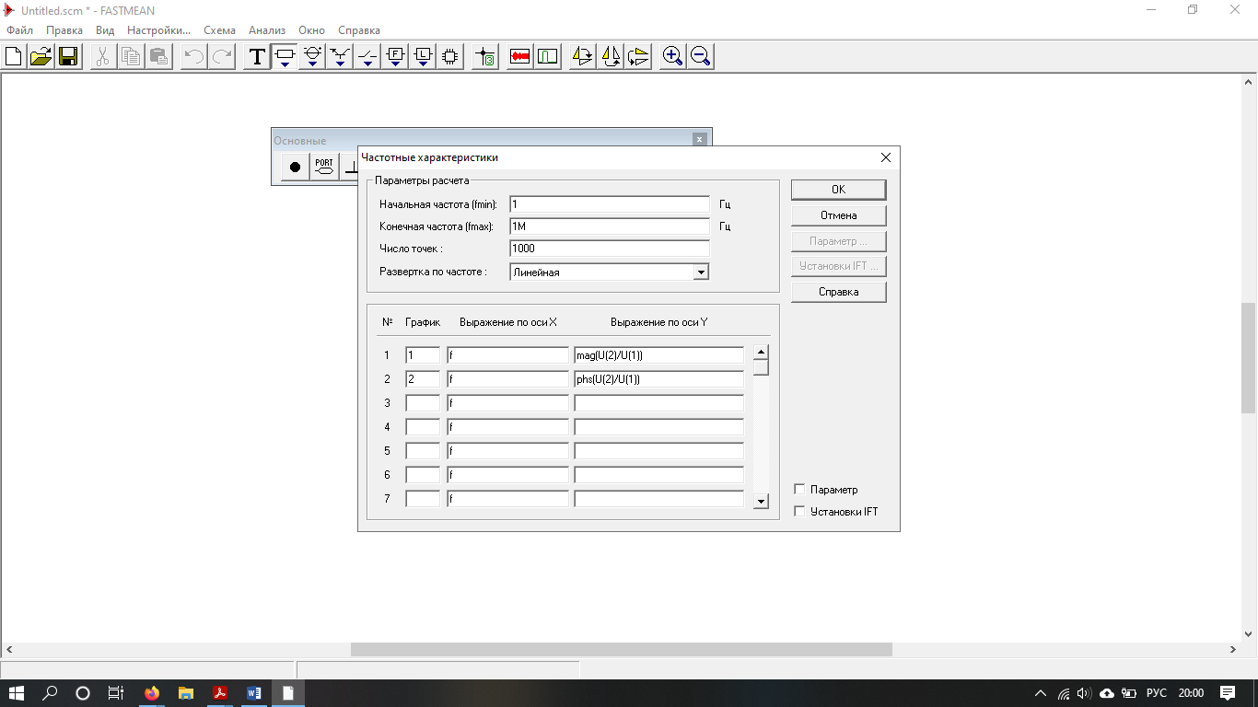1258x707 pixels.
Task: Zoom in with magnifier plus icon
Action: pyautogui.click(x=672, y=57)
